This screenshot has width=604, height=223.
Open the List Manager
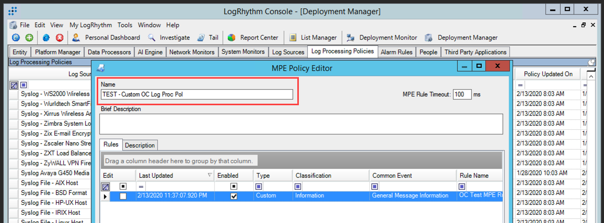312,38
